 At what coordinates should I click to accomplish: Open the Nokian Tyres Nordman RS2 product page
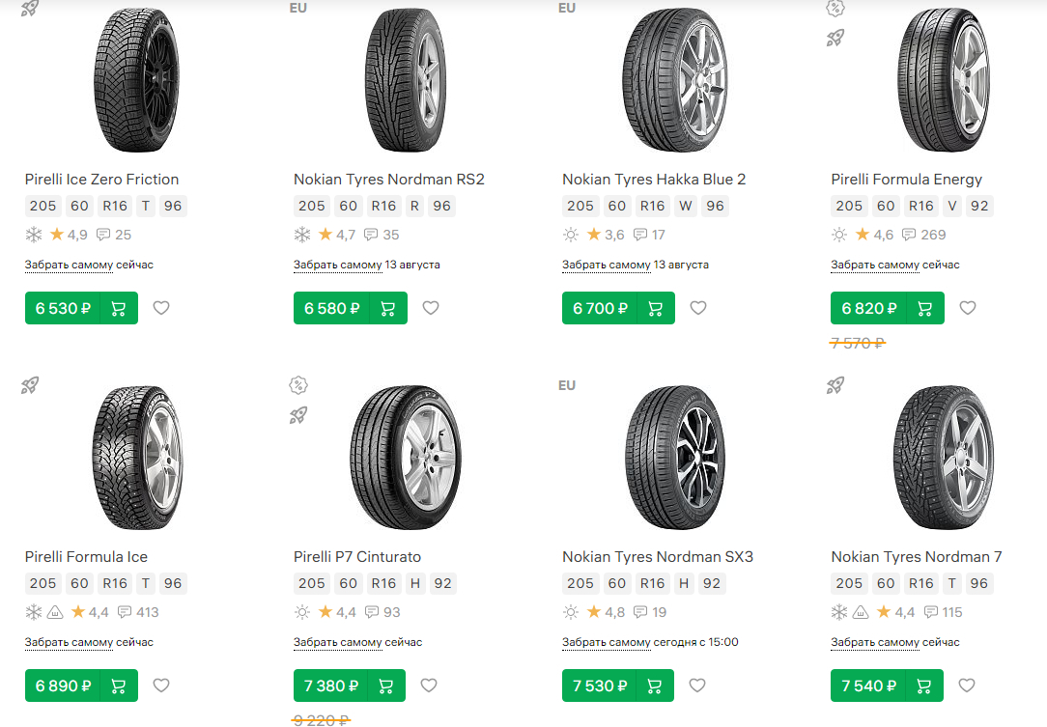[x=388, y=180]
